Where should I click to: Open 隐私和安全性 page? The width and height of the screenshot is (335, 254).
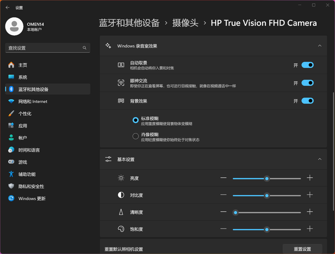click(x=47, y=186)
